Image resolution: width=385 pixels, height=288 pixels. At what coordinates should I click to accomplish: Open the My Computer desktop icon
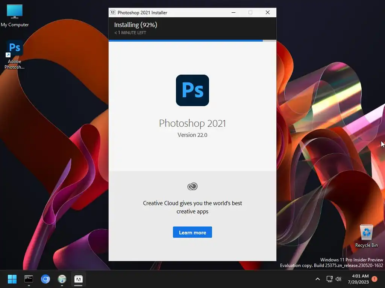pyautogui.click(x=15, y=16)
